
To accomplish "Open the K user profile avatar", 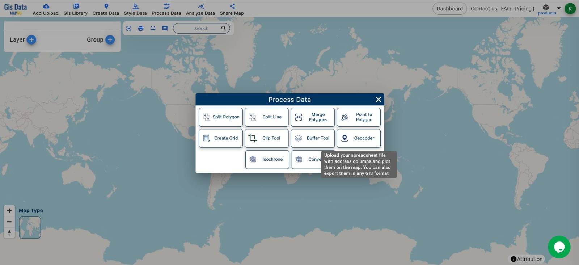I will [570, 9].
